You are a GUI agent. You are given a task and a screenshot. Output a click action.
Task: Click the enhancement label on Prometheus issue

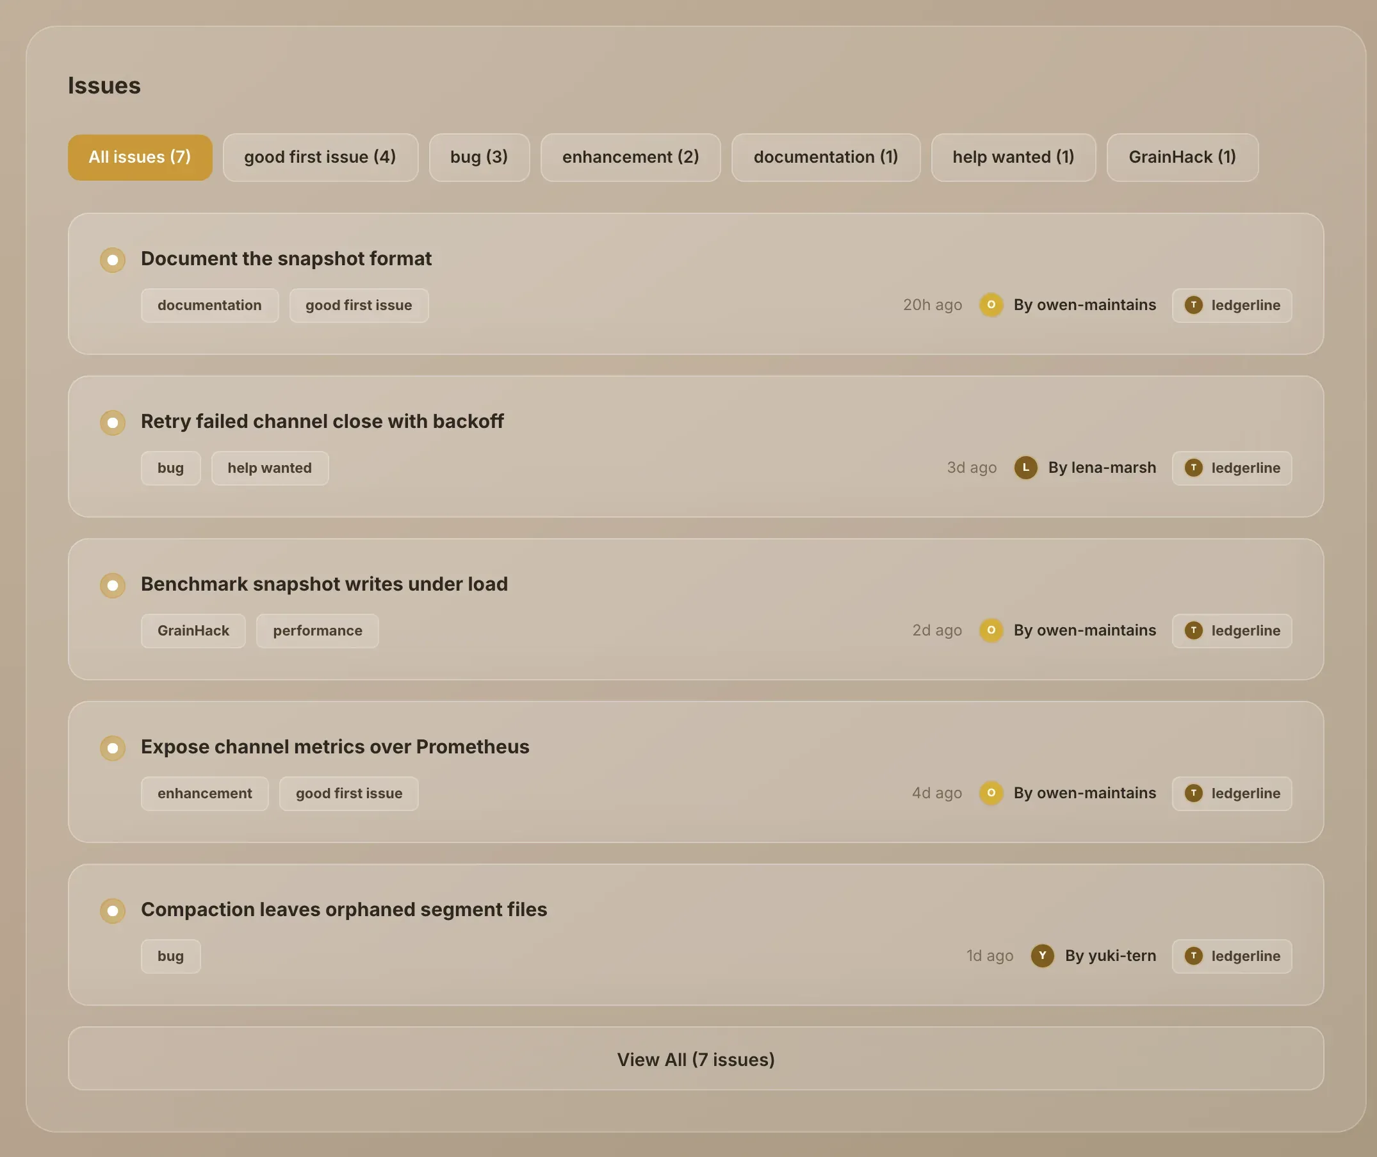tap(204, 793)
